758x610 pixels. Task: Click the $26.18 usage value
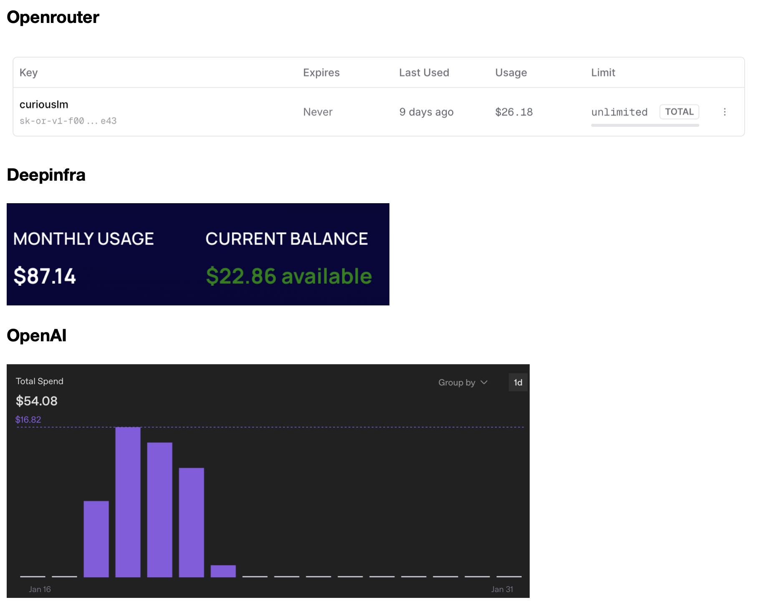pyautogui.click(x=514, y=112)
